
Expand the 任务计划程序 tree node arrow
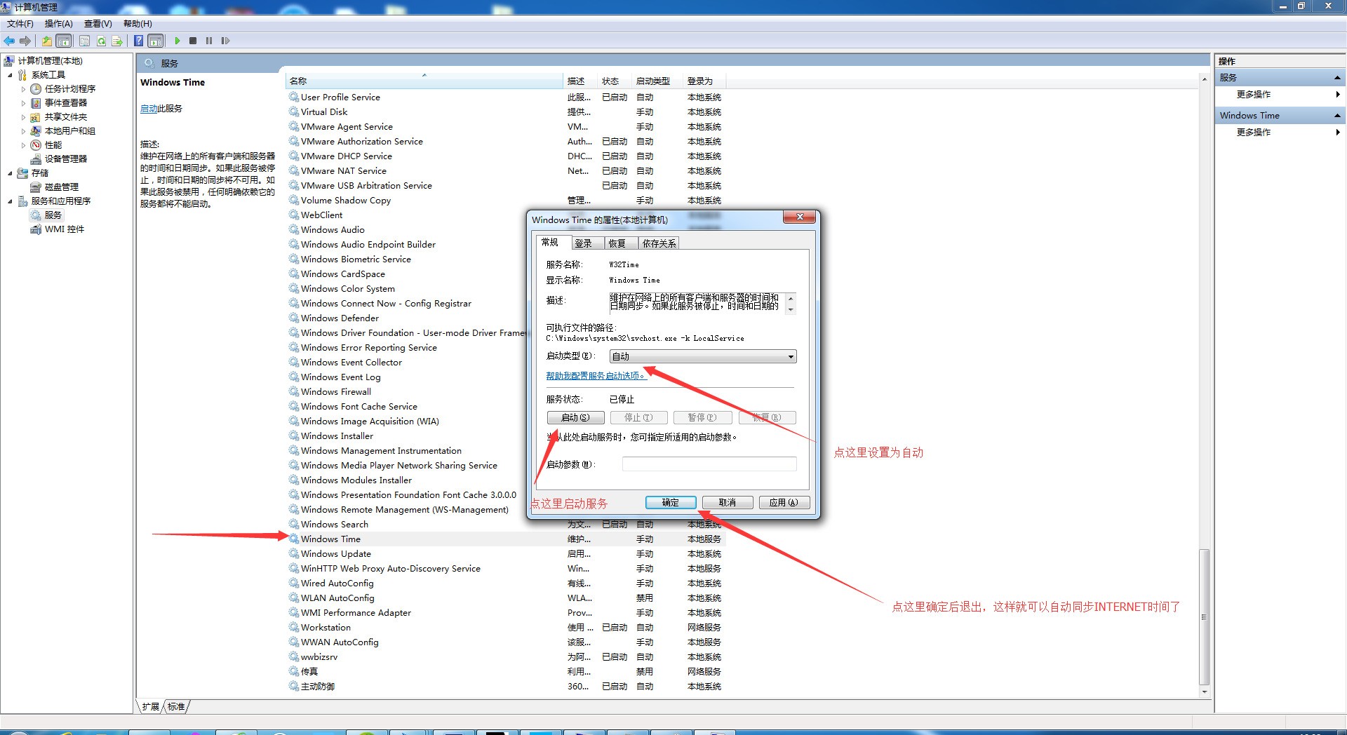(x=23, y=89)
